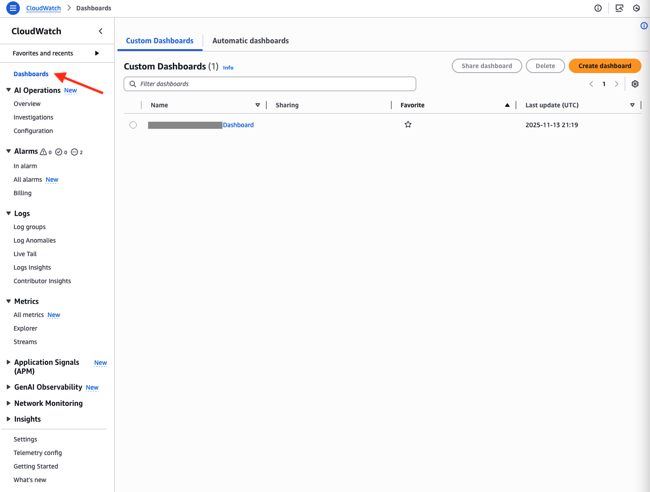Image resolution: width=650 pixels, height=492 pixels.
Task: Select the dashboard row radio button
Action: [x=133, y=125]
